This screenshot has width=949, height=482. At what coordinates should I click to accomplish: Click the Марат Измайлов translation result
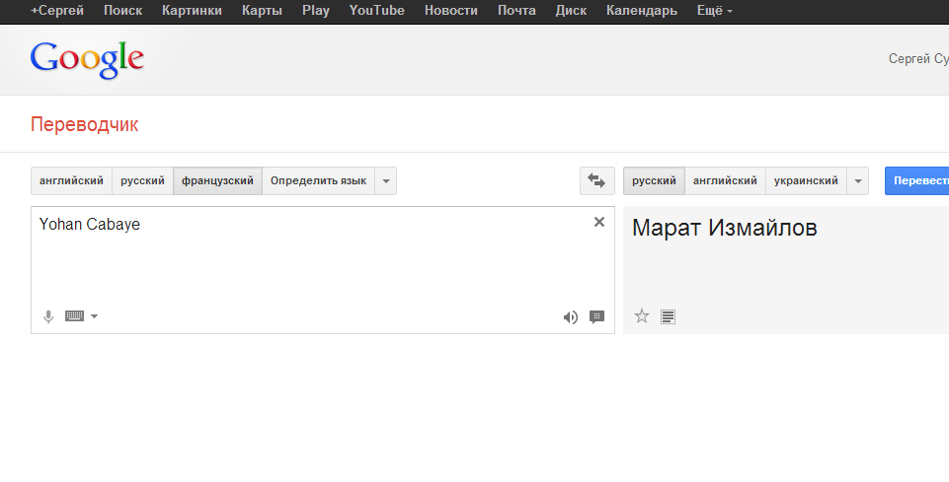(725, 228)
